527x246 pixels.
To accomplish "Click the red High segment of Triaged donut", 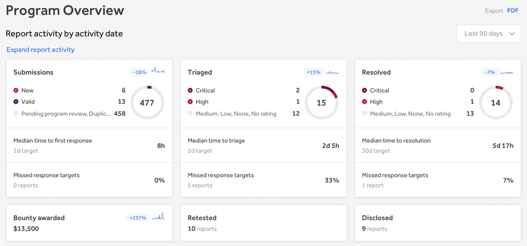I will (335, 95).
